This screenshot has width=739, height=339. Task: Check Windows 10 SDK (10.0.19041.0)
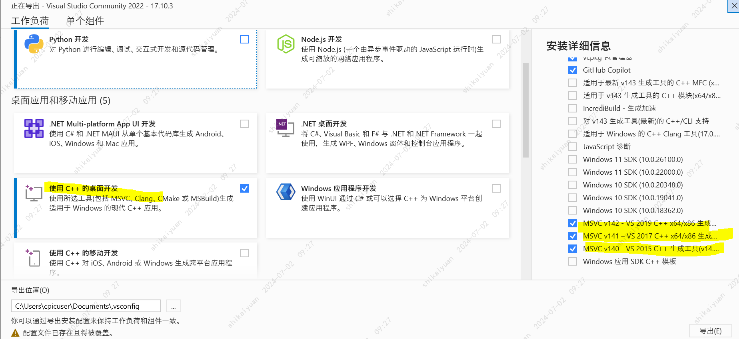573,198
